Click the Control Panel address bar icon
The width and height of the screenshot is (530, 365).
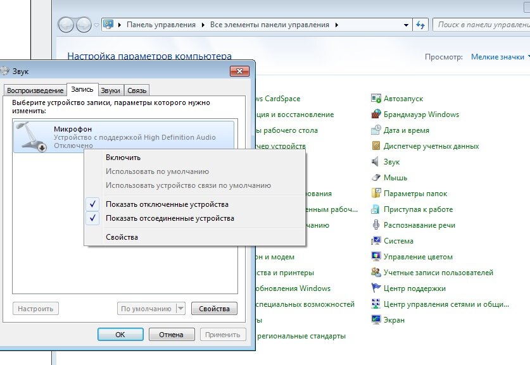(x=108, y=25)
